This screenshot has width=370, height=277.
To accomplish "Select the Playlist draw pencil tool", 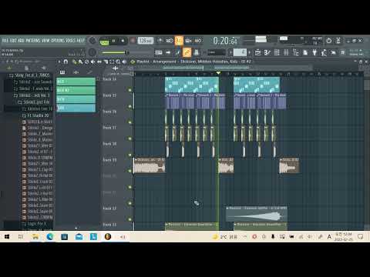I will coord(74,62).
